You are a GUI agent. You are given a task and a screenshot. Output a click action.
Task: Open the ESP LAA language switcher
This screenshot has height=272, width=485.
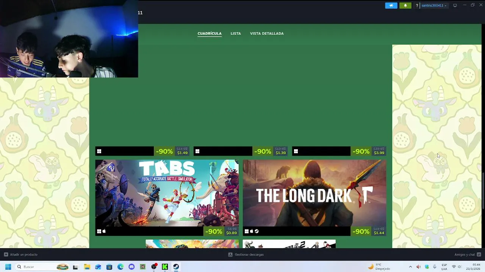coord(444,267)
